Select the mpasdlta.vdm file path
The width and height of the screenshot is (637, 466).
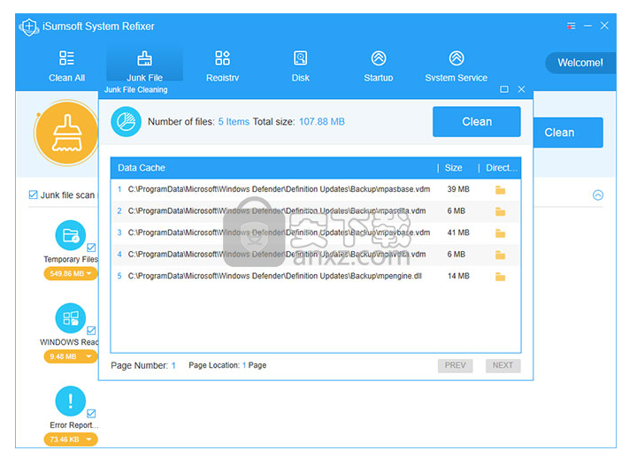(277, 211)
